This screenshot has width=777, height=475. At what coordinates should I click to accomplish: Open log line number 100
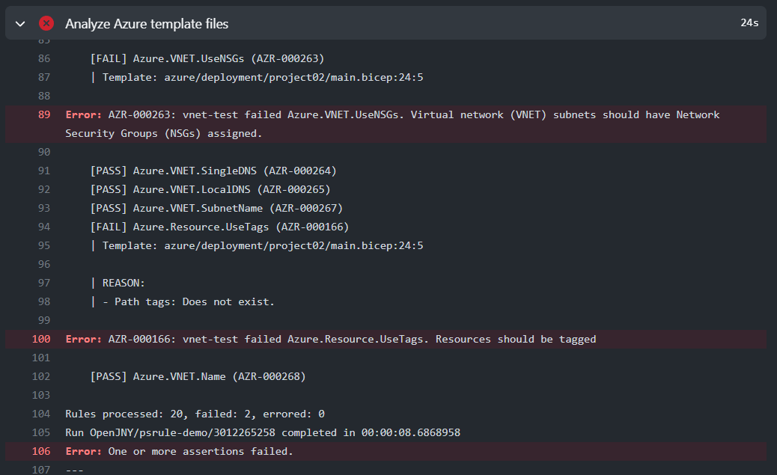pos(41,340)
